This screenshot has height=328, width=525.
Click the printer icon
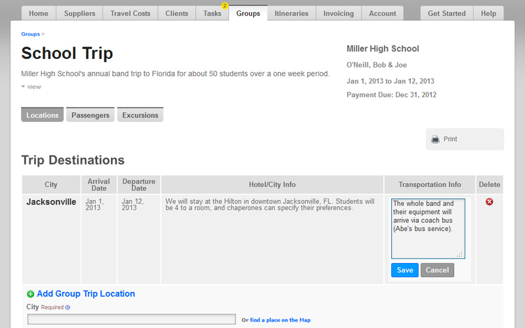pos(435,139)
